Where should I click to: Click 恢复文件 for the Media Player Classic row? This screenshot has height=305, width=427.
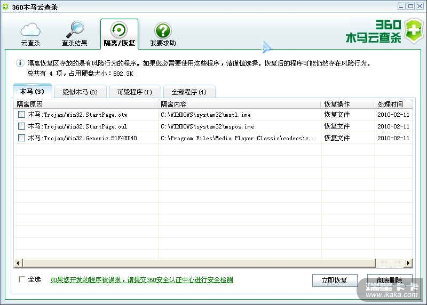(337, 138)
